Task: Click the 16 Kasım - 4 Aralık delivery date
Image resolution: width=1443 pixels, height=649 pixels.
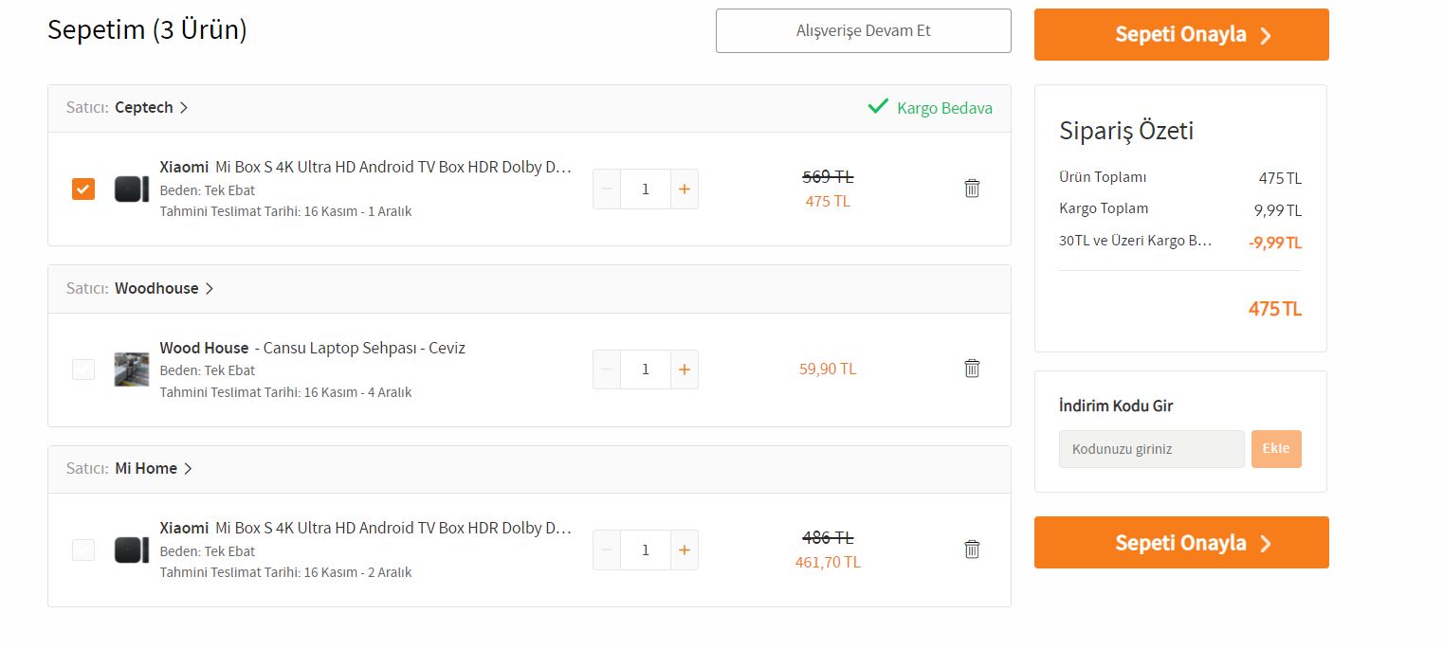Action: click(357, 392)
